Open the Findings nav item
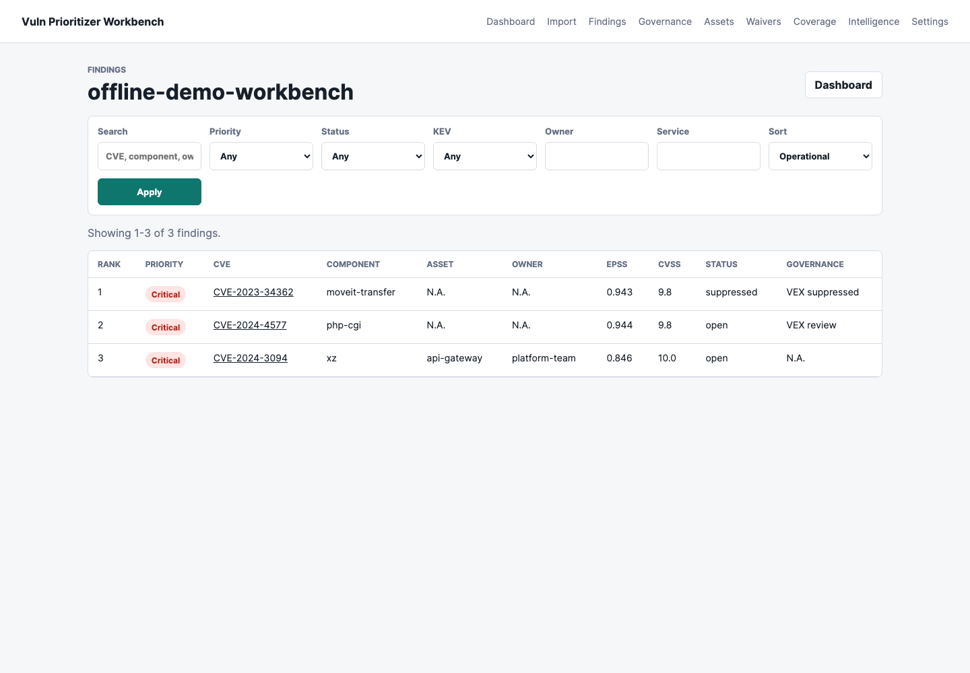Screen dimensions: 970x673 click(x=607, y=22)
